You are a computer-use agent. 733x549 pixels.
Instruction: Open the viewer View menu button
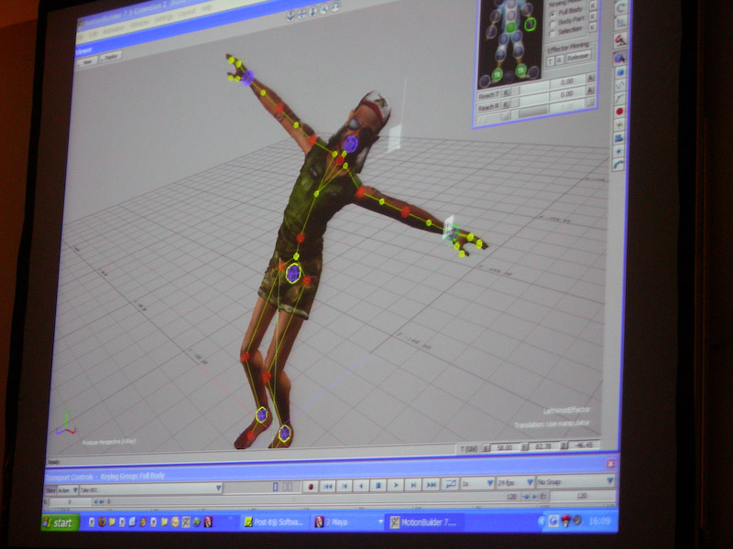[x=87, y=61]
